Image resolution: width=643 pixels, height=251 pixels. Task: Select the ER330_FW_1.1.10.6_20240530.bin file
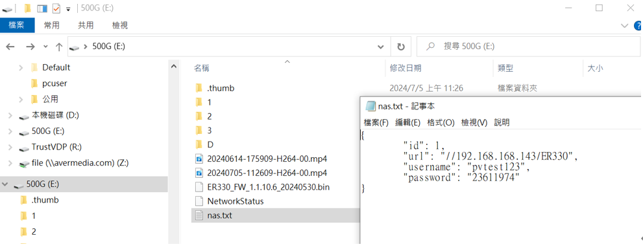(263, 187)
